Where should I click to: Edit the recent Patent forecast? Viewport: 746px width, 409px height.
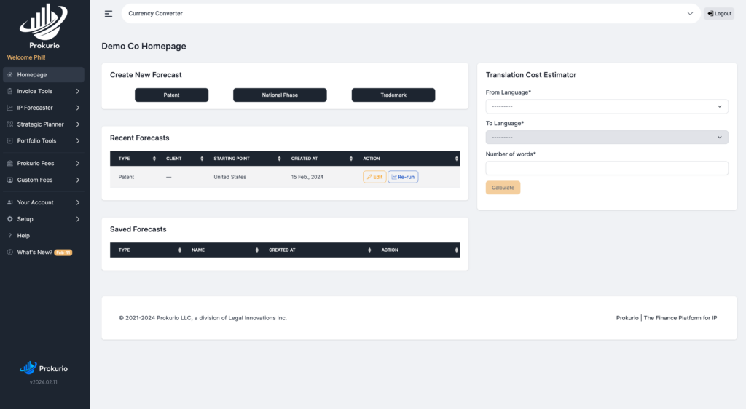click(x=374, y=177)
